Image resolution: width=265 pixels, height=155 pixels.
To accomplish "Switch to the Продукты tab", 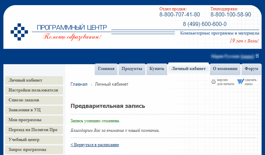I will 132,69.
